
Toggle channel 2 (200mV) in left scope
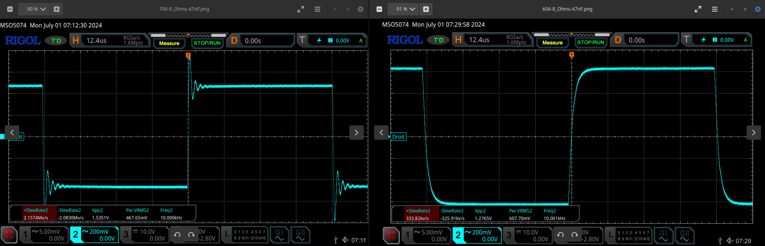[x=95, y=235]
